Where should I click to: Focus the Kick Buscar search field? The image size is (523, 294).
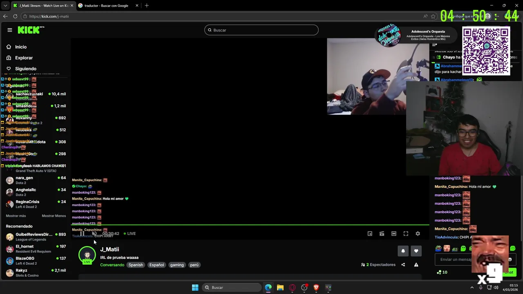[261, 30]
